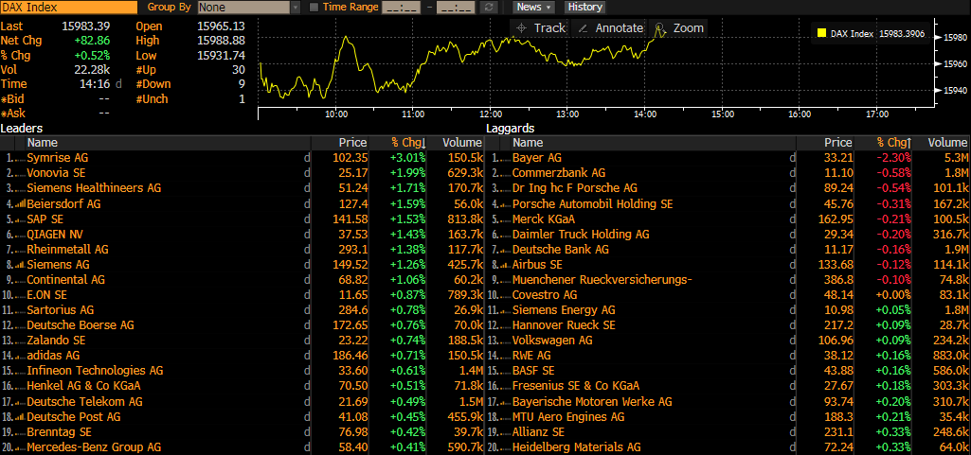
Task: Enable the Time Range checkbox
Action: tap(315, 7)
